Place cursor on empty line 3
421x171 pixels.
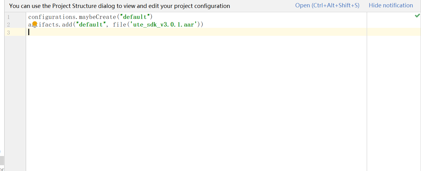point(196,32)
